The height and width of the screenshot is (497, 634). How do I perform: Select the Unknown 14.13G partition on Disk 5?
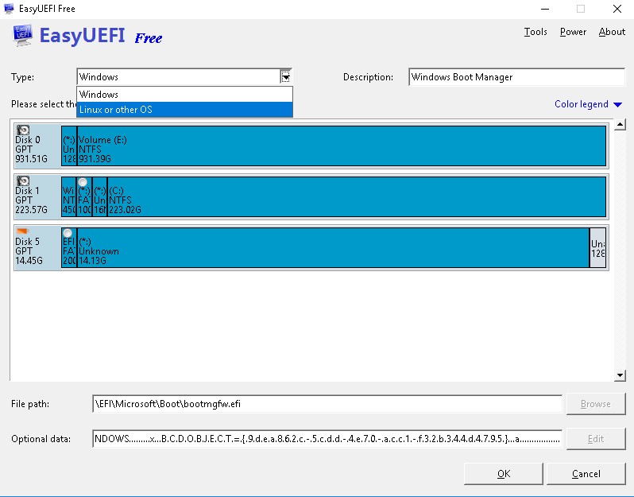(x=333, y=247)
